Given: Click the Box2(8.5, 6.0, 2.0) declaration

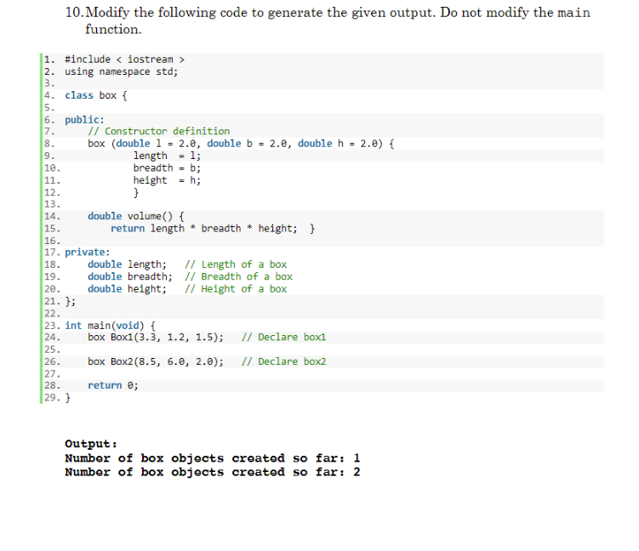Looking at the screenshot, I should point(156,361).
